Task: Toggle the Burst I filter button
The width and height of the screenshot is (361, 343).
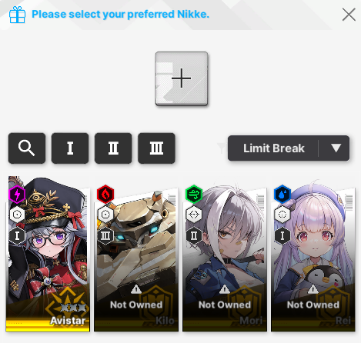Action: (70, 148)
